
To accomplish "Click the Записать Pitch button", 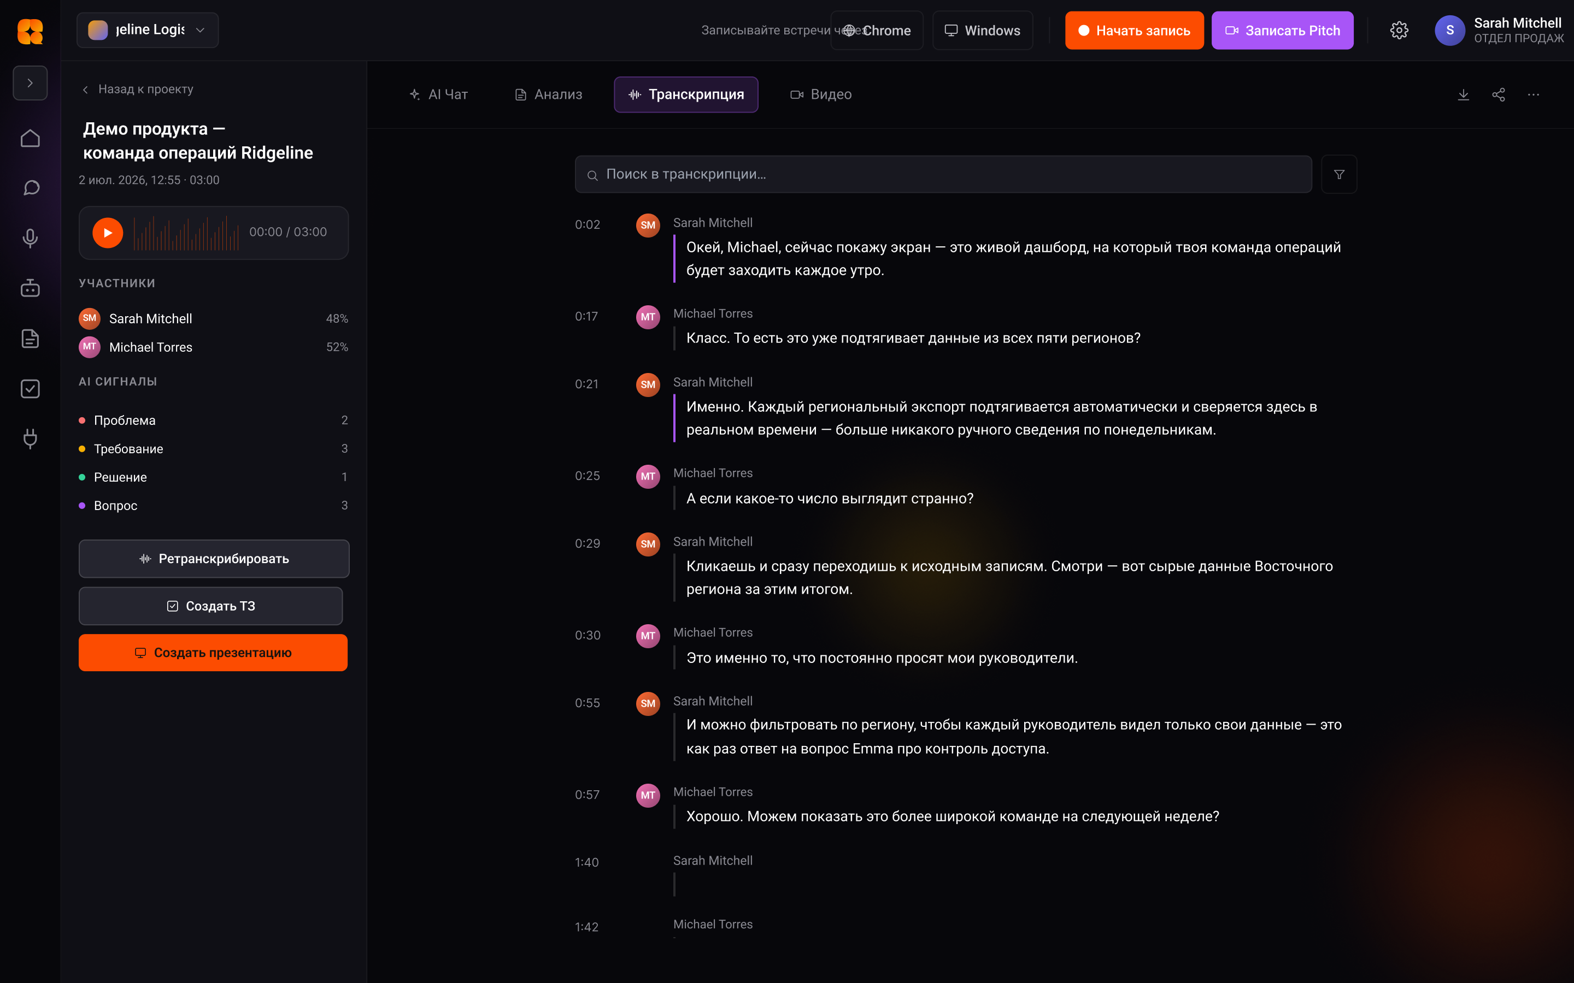I will (x=1283, y=31).
